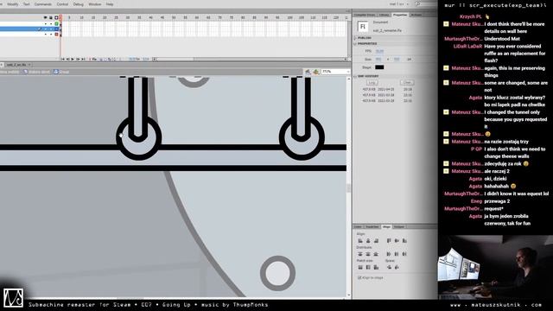Toggle show/hide all layers eye icon
This screenshot has height=311, width=553.
pos(45,17)
